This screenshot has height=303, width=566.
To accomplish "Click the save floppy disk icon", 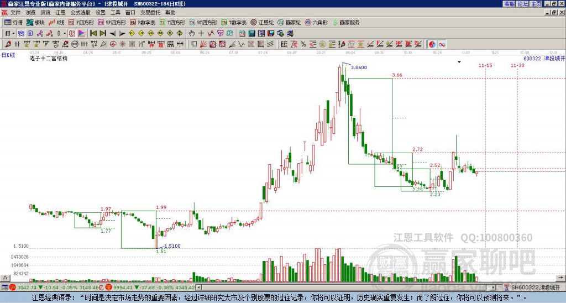I will 271,34.
